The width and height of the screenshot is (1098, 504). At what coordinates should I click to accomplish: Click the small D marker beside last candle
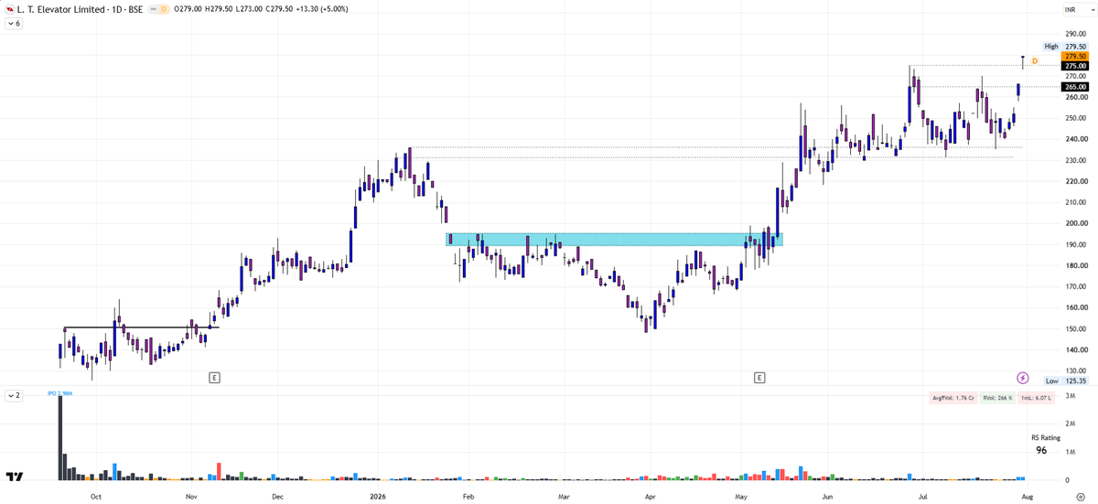(1035, 60)
